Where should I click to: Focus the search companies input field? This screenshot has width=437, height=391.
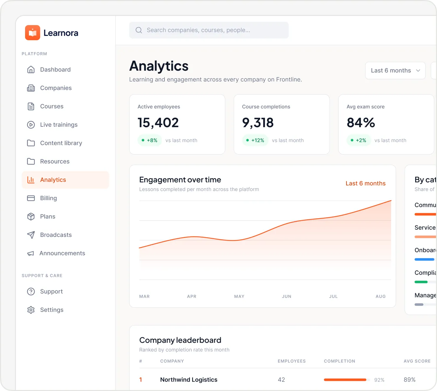209,30
